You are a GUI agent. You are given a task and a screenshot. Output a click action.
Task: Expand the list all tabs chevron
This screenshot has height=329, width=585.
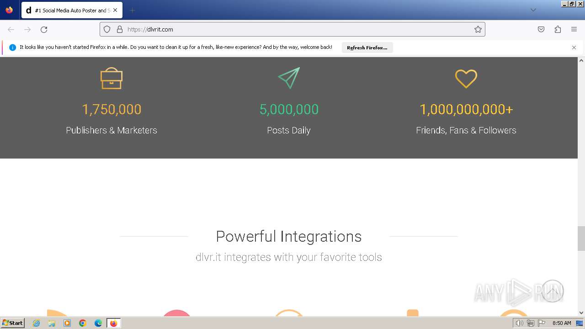pos(533,10)
